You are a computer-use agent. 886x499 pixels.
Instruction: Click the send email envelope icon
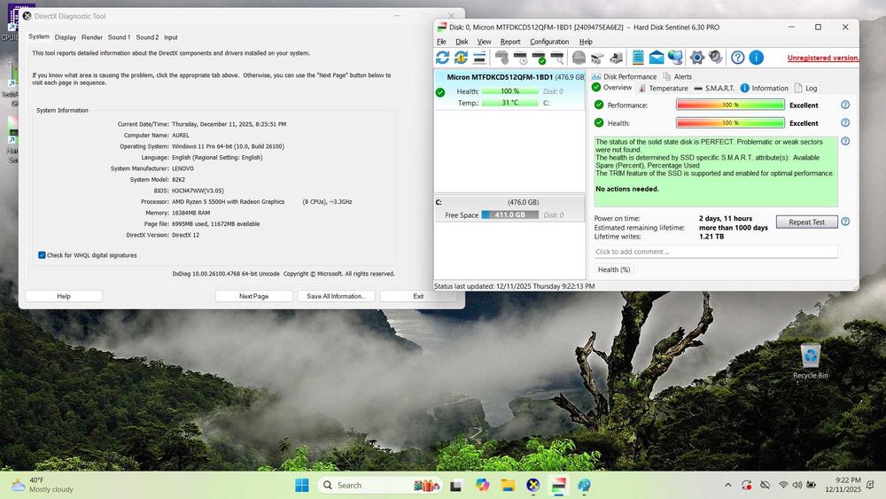(657, 58)
